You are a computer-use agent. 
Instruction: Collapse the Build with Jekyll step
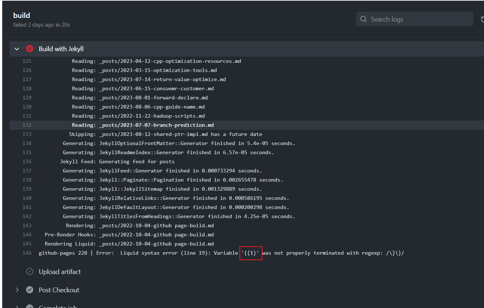[17, 49]
